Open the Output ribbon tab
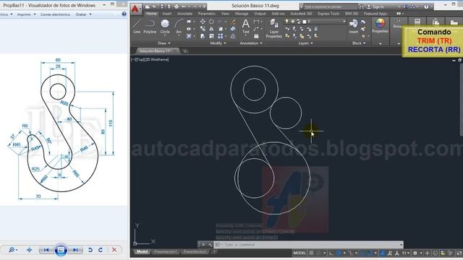Viewport: 463px width, 260px height. (x=260, y=14)
